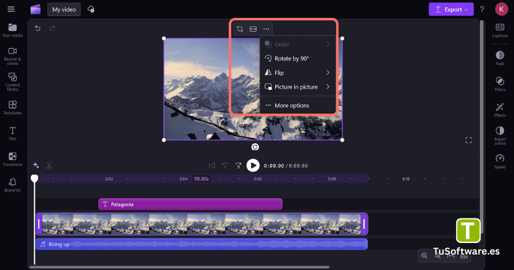514x270 pixels.
Task: Click the 09.00s duration label
Action: click(201, 179)
